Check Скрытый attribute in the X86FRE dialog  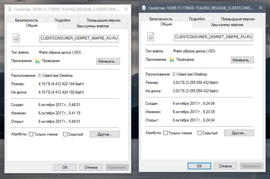pyautogui.click(x=200, y=133)
